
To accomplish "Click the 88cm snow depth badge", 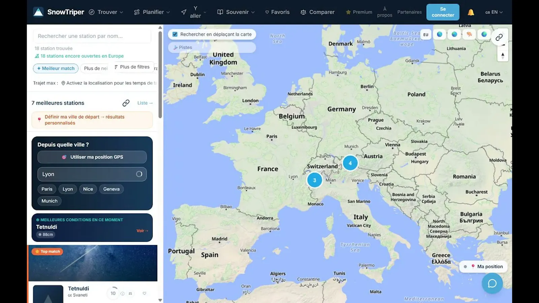I will [x=46, y=235].
